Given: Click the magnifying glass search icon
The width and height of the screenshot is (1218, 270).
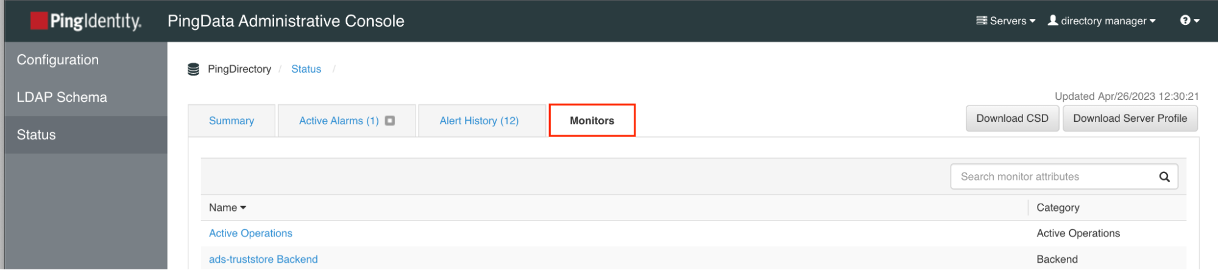Looking at the screenshot, I should point(1164,177).
